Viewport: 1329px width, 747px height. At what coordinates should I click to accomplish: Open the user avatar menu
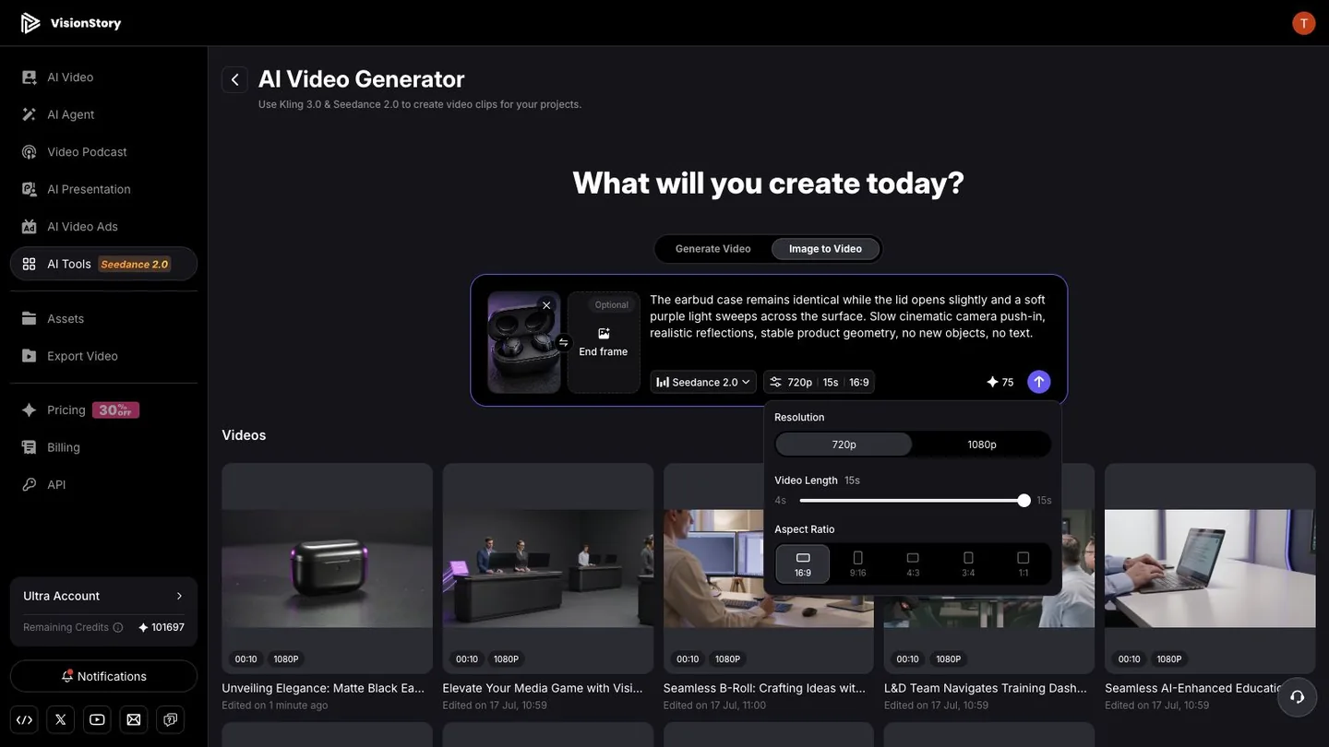pos(1303,23)
